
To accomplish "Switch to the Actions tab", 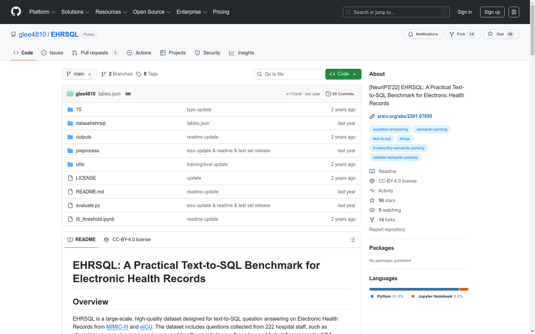I will tap(139, 53).
